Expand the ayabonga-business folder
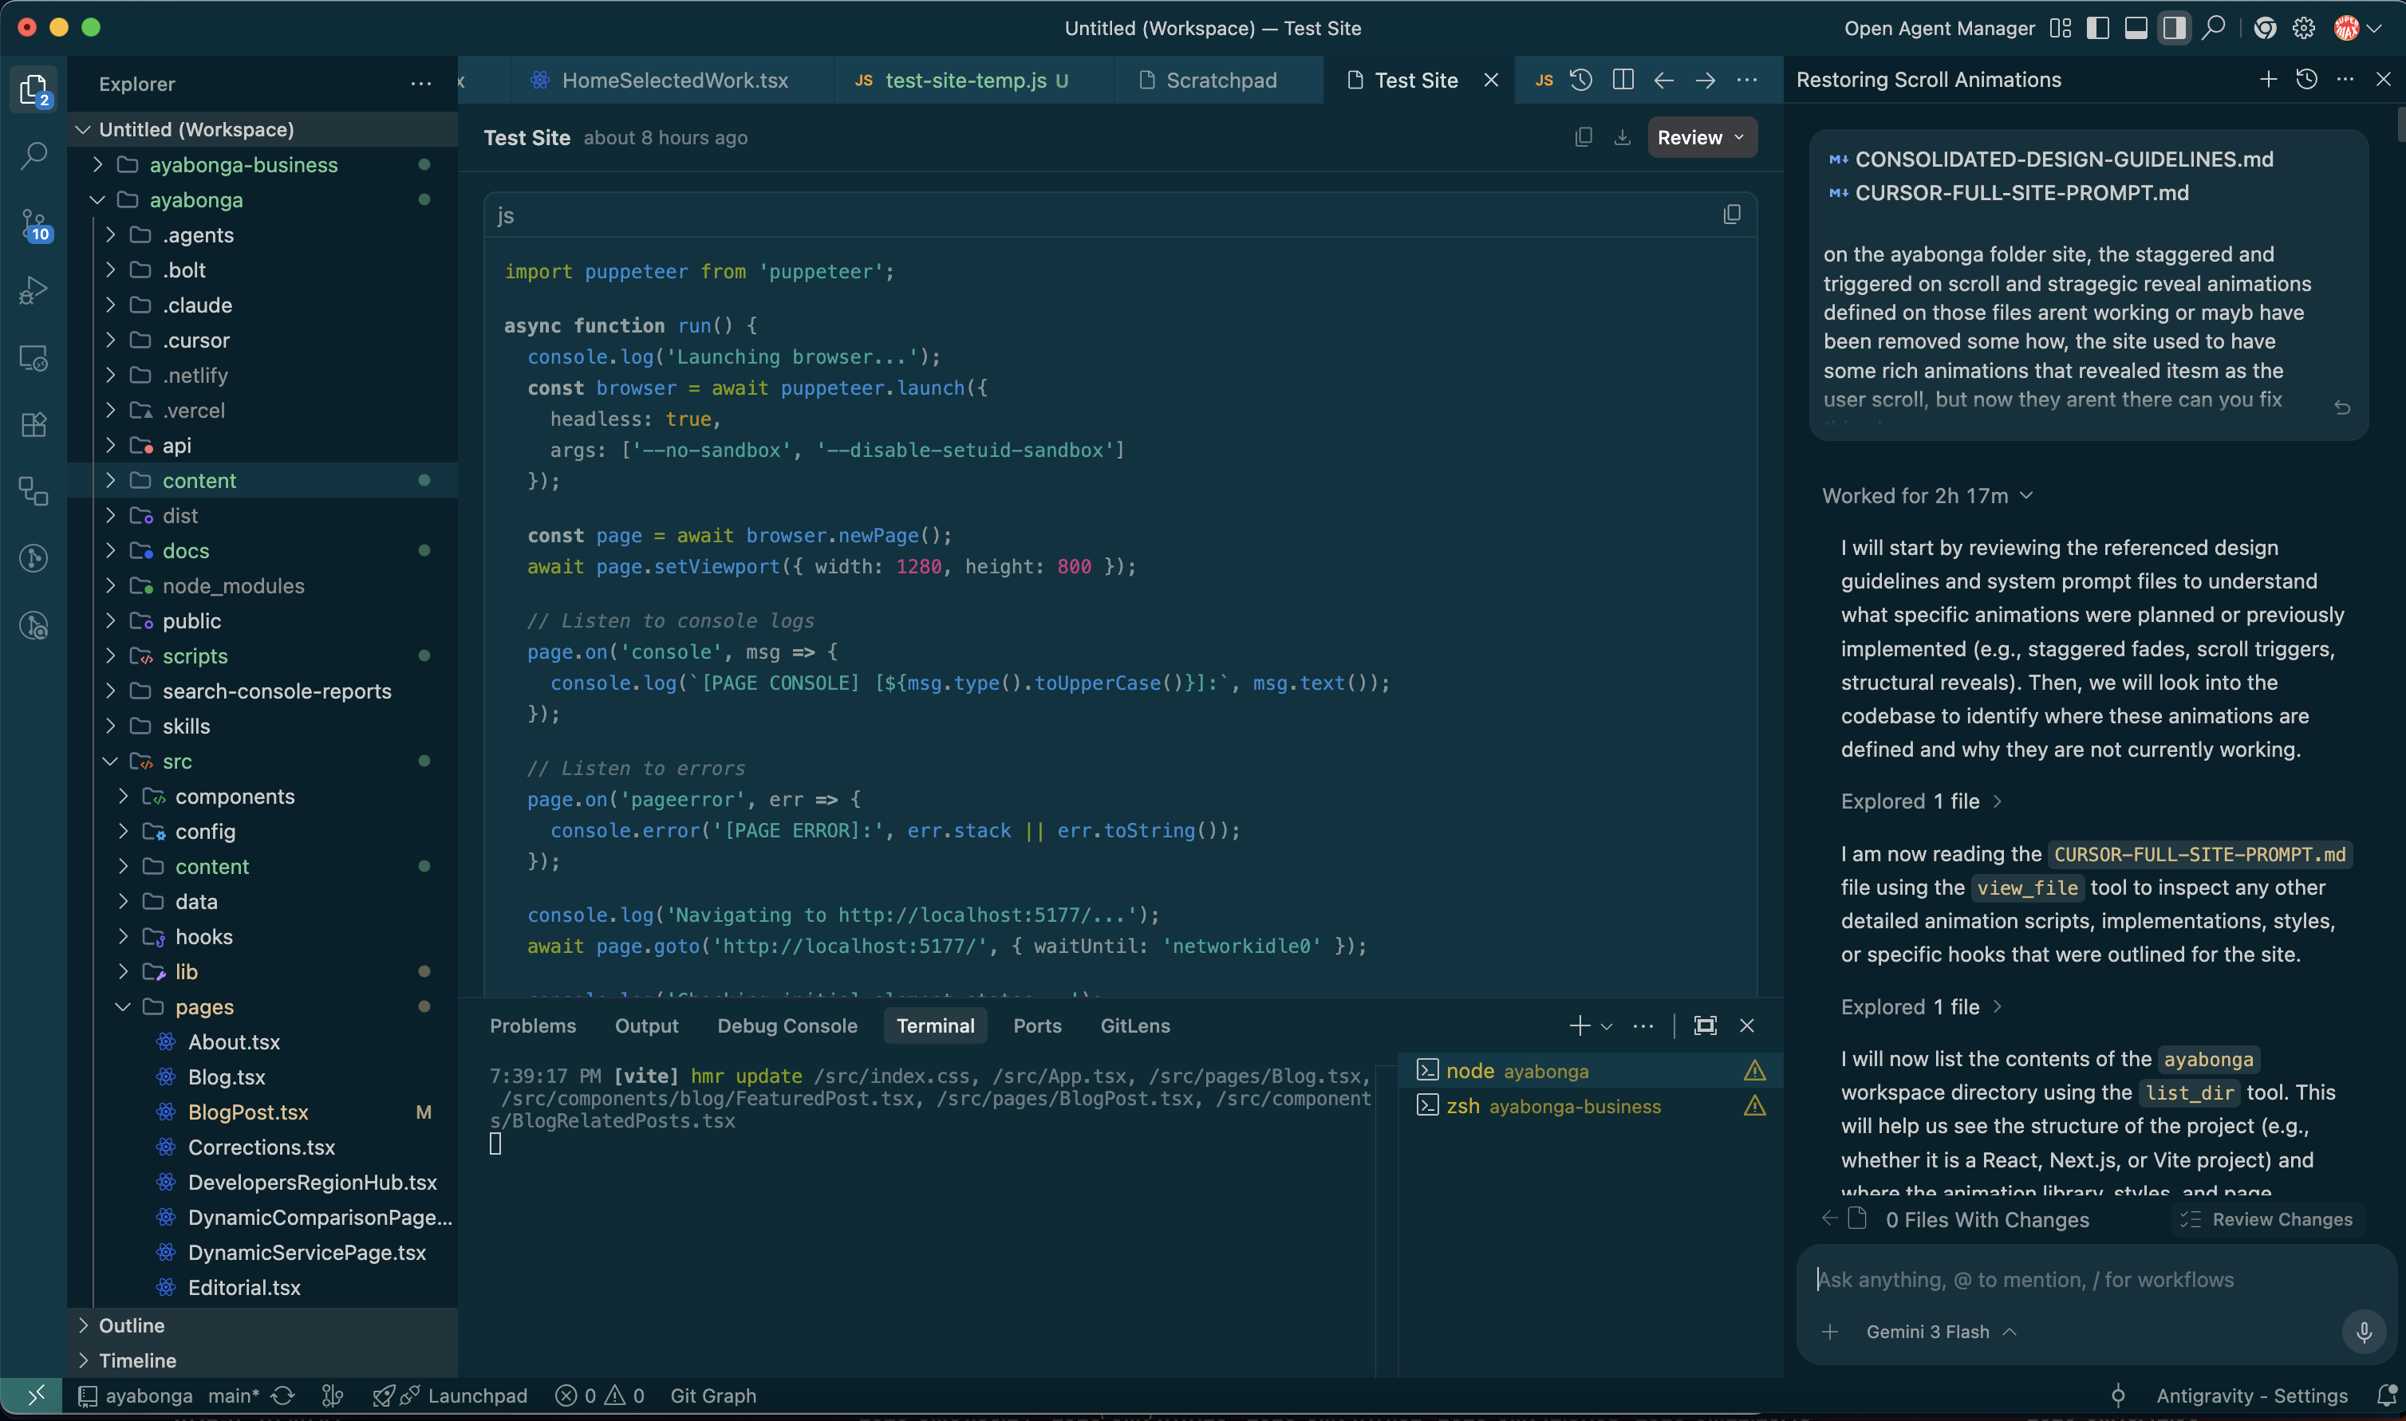Viewport: 2406px width, 1421px height. [x=262, y=165]
